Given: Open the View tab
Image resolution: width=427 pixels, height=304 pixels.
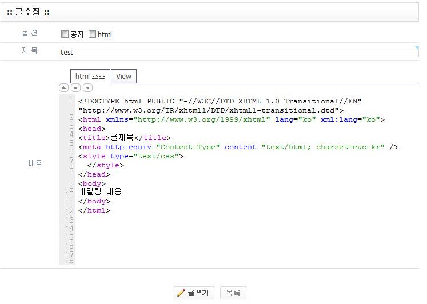Looking at the screenshot, I should tap(123, 76).
